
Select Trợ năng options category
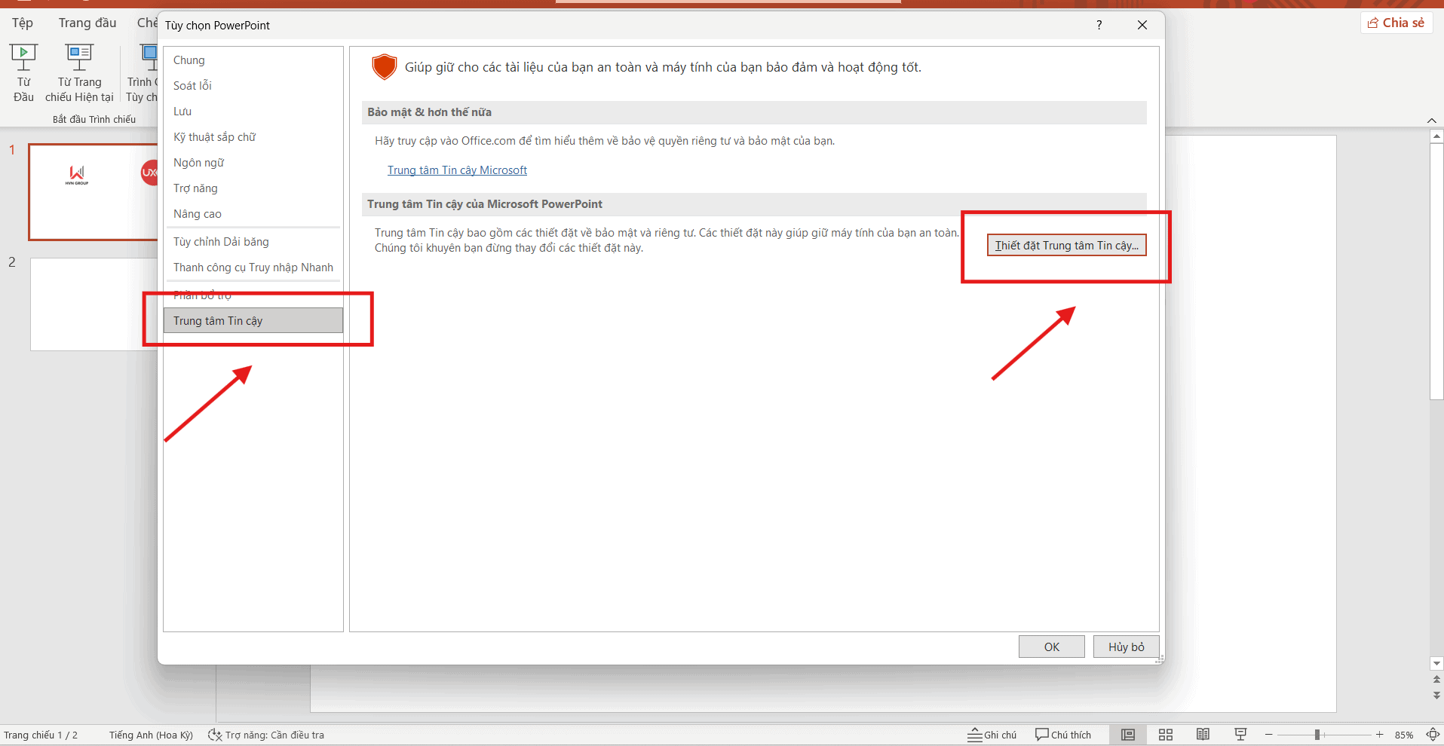click(x=253, y=188)
